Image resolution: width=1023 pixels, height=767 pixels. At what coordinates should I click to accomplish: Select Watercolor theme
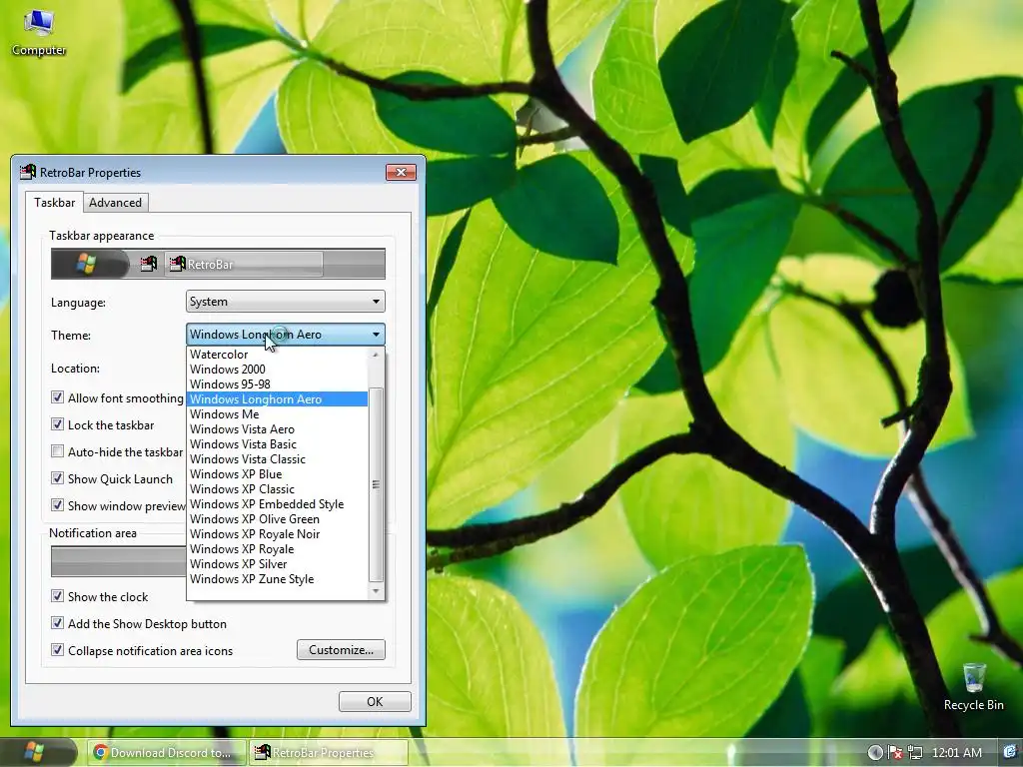pyautogui.click(x=278, y=355)
